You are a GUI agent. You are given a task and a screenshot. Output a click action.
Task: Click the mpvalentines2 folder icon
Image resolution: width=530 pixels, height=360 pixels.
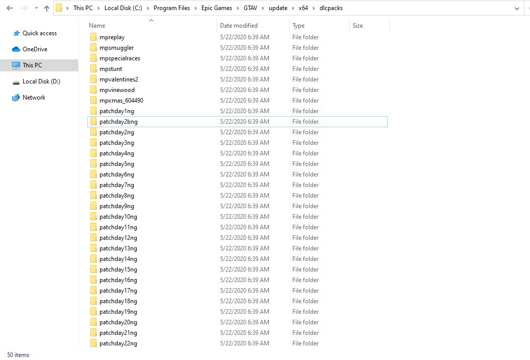(93, 79)
